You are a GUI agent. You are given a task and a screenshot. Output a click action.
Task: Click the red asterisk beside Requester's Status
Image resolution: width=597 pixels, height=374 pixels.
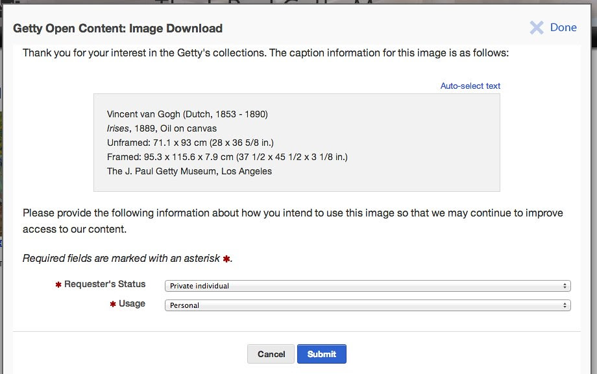[58, 285]
